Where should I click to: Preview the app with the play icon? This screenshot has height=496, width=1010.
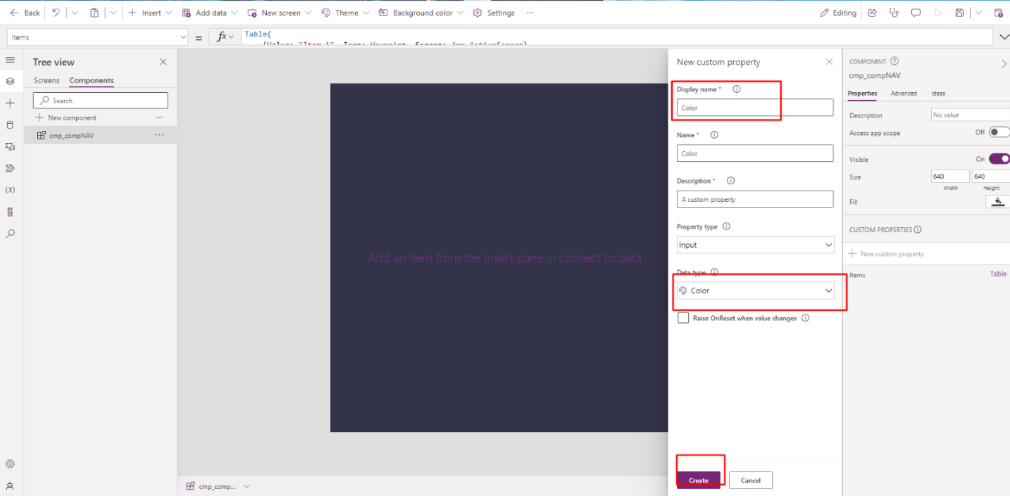point(937,12)
